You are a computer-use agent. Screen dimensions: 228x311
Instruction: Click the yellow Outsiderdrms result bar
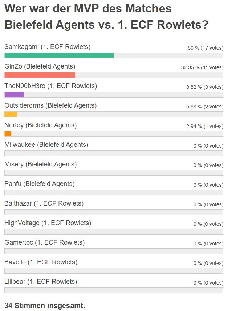point(11,114)
